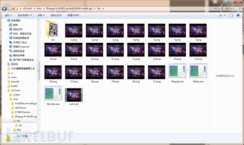Select 系统和安全 tree item
Viewport: 244px width, 145px height.
(x=19, y=51)
